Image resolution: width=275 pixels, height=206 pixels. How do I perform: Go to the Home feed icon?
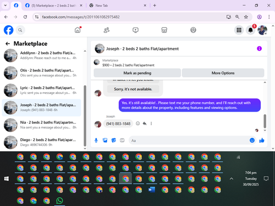click(x=78, y=30)
